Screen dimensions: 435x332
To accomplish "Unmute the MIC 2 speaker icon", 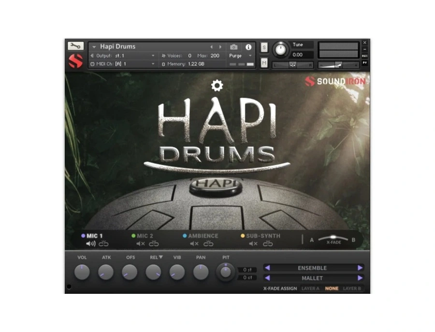I will pyautogui.click(x=141, y=244).
